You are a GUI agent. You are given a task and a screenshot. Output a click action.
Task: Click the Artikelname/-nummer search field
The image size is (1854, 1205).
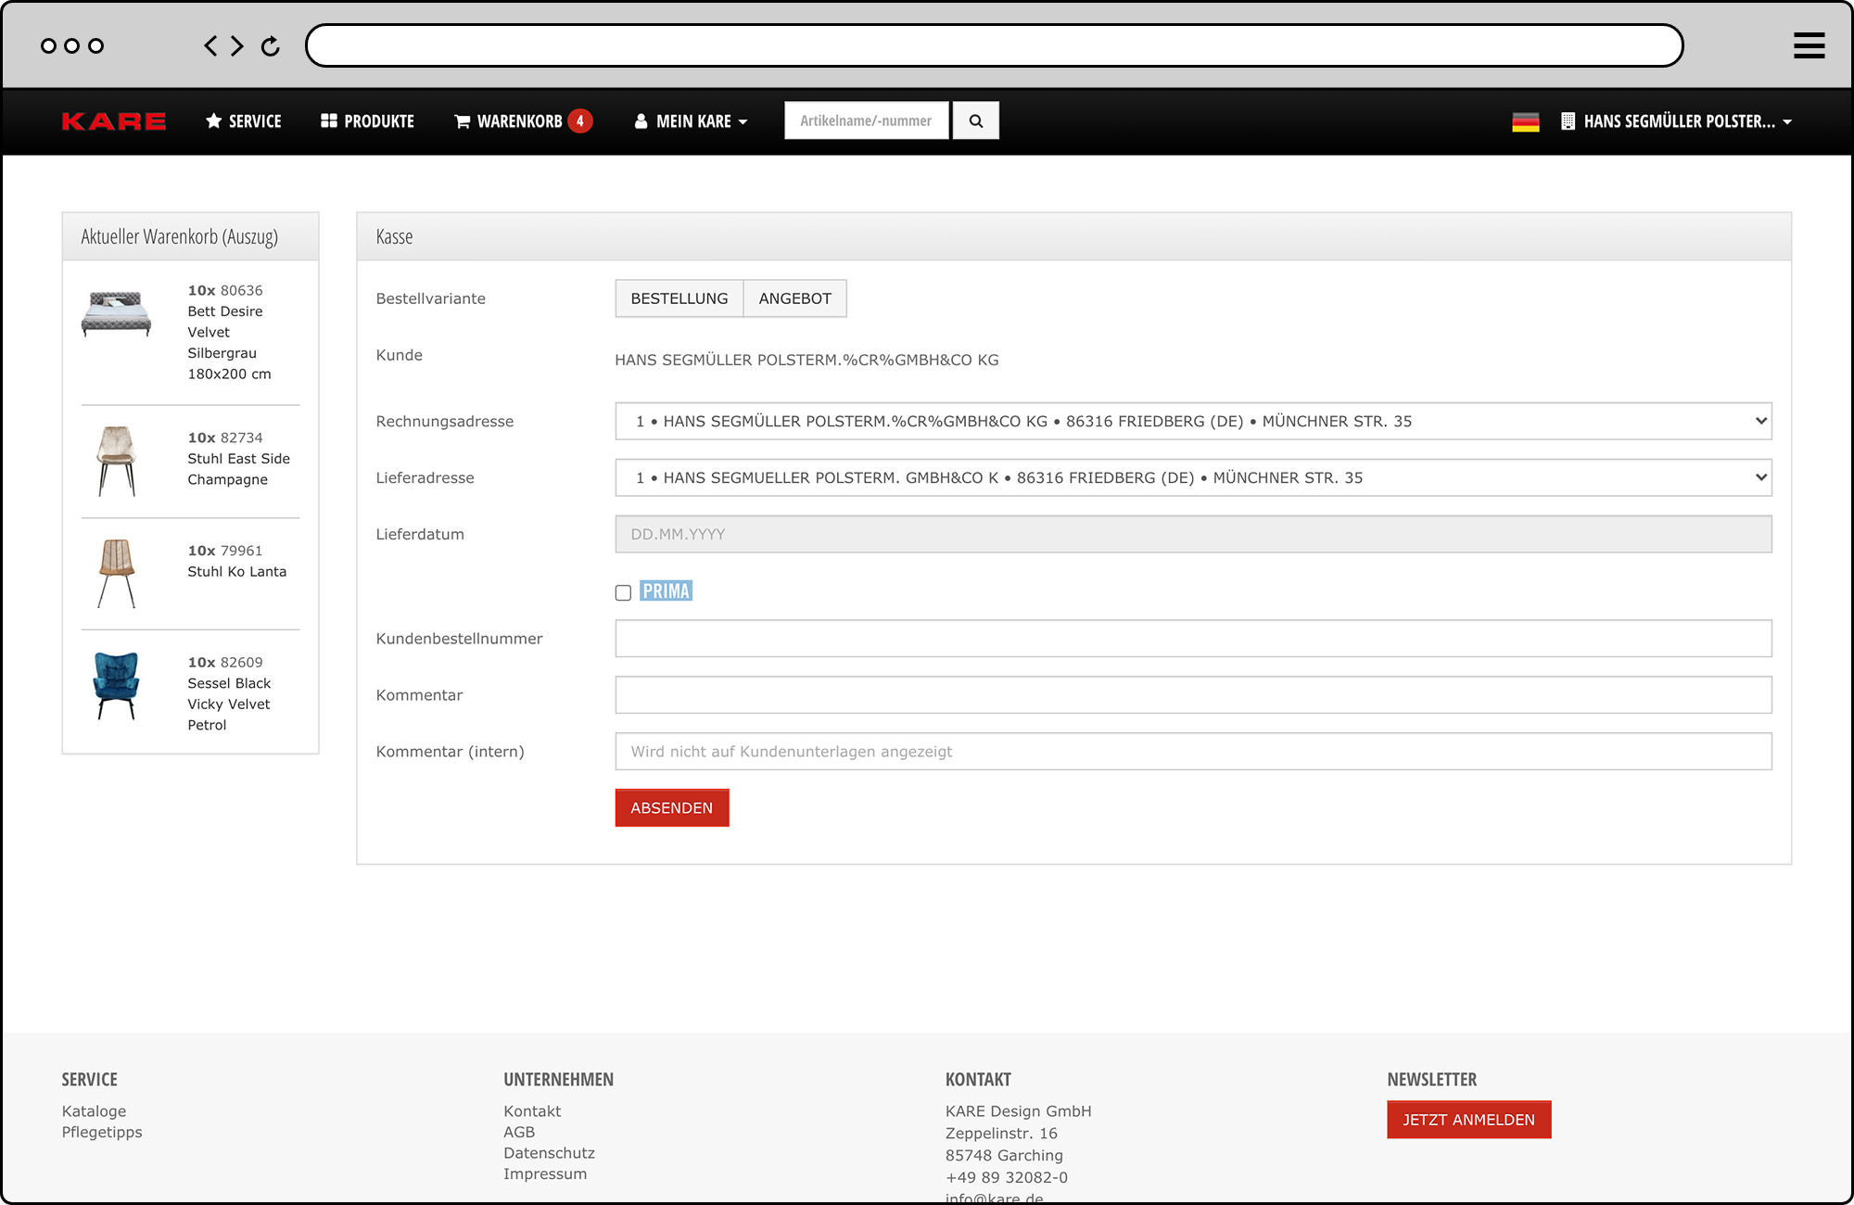pos(867,120)
